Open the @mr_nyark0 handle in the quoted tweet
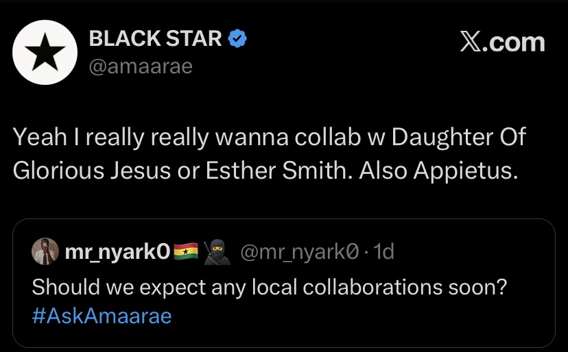 [300, 252]
